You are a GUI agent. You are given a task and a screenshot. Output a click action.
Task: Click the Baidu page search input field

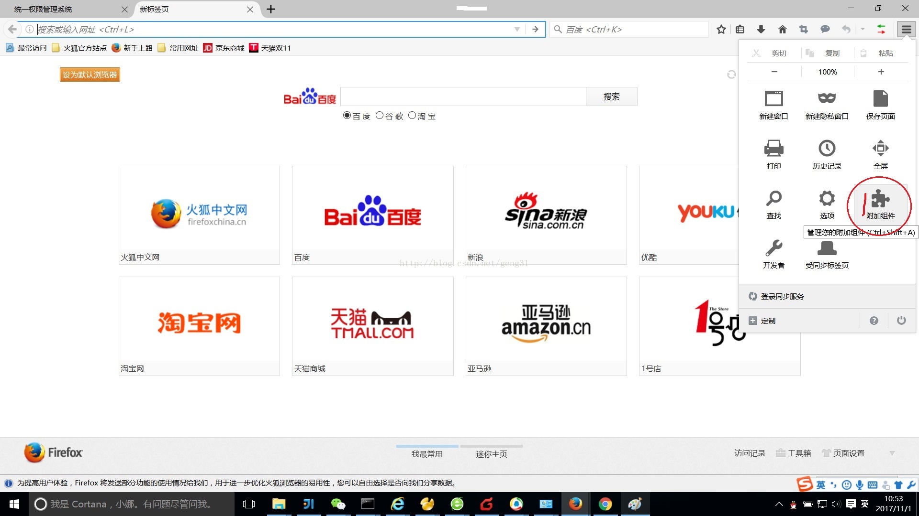click(x=463, y=97)
